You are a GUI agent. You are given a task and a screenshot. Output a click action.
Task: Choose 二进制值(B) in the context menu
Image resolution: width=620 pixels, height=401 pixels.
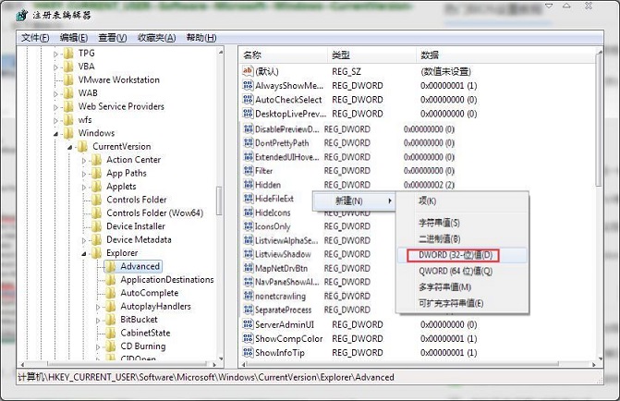tap(439, 239)
